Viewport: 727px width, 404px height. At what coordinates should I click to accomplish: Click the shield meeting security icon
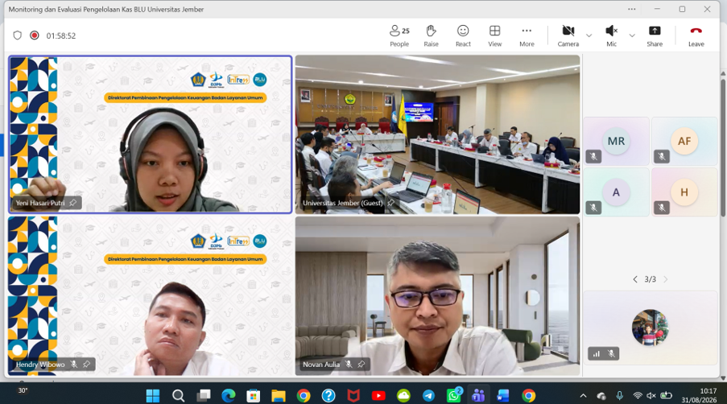tap(17, 35)
